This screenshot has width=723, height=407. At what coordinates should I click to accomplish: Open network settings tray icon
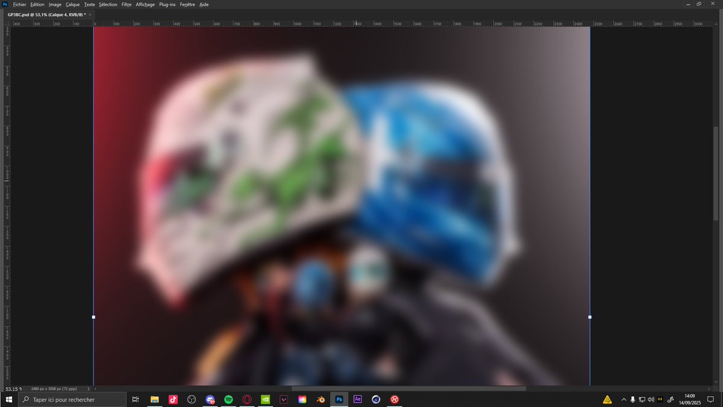pyautogui.click(x=642, y=399)
